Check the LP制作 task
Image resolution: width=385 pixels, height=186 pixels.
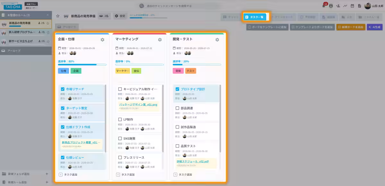[x=120, y=119]
